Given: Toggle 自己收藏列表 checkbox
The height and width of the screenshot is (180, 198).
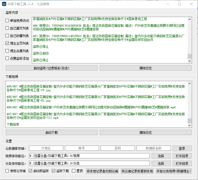Looking at the screenshot, I should (7, 36).
